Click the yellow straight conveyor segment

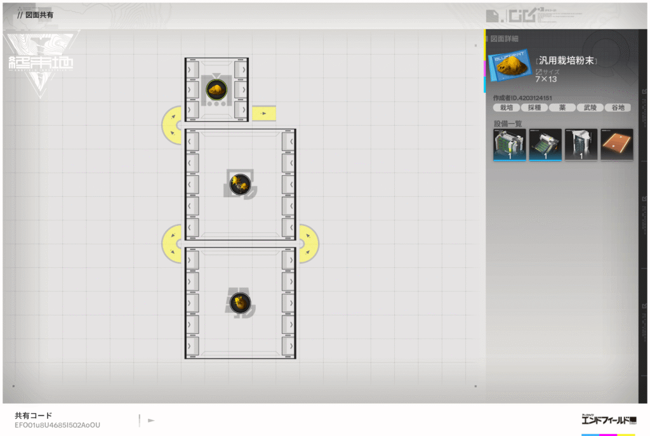click(x=263, y=114)
